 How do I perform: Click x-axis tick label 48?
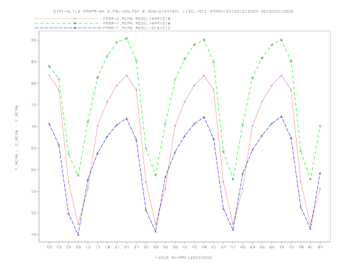coord(204,247)
